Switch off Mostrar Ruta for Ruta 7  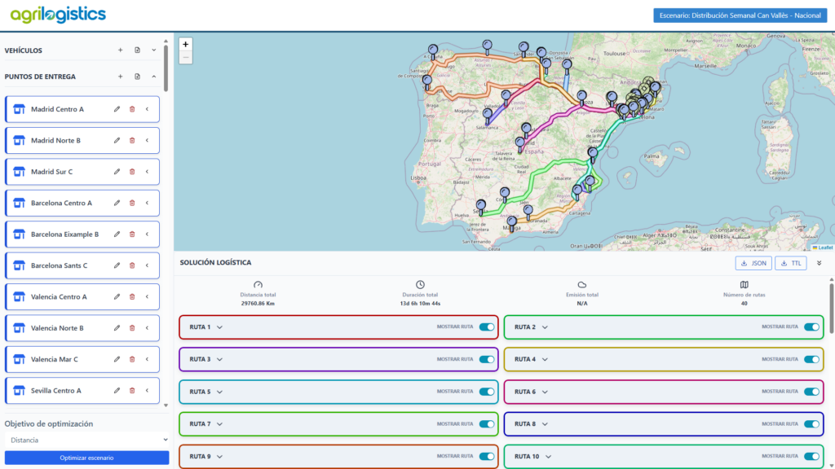tap(487, 423)
